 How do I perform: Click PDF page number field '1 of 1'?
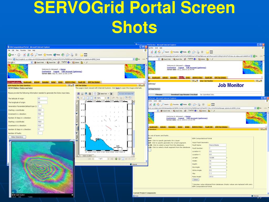click(101, 159)
